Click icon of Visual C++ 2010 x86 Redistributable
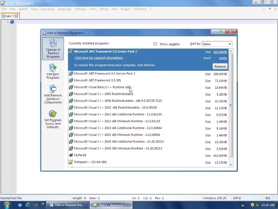Screen dimensions: 278x209 click(71, 107)
